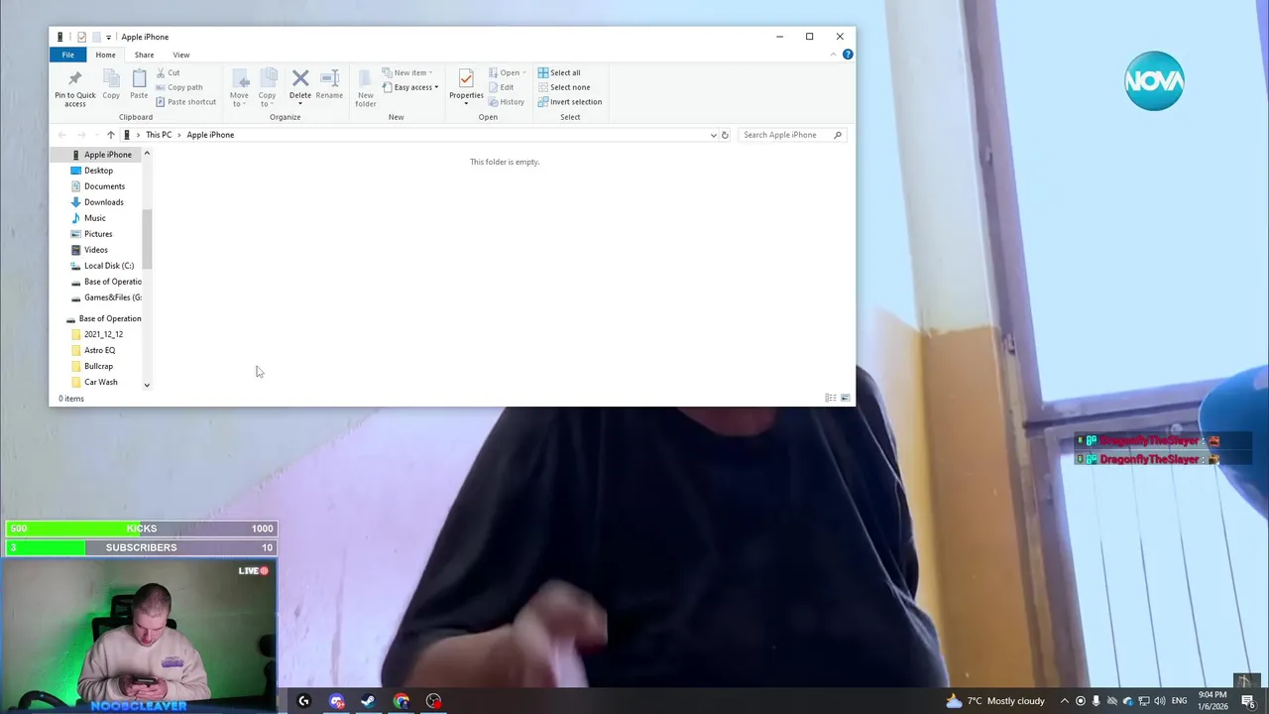Switch to the Home ribbon tab
The height and width of the screenshot is (714, 1269).
click(105, 55)
